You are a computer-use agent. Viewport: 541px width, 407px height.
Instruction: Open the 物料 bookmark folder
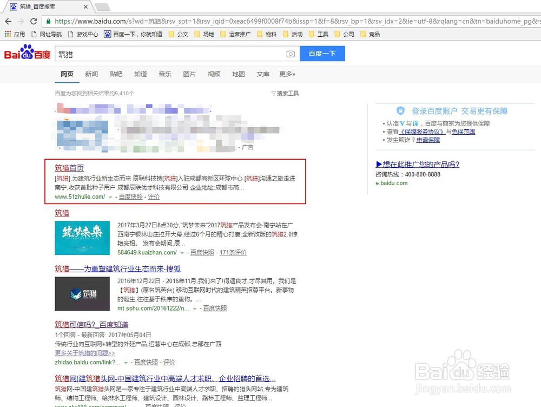267,34
